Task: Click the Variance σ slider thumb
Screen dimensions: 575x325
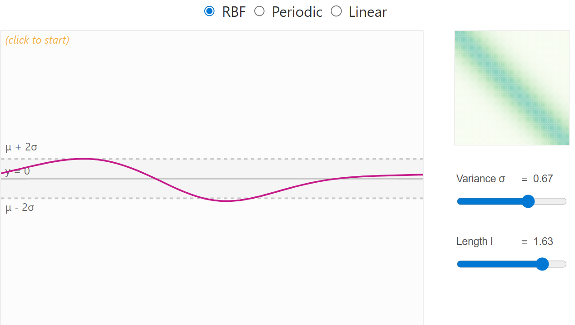Action: (528, 201)
